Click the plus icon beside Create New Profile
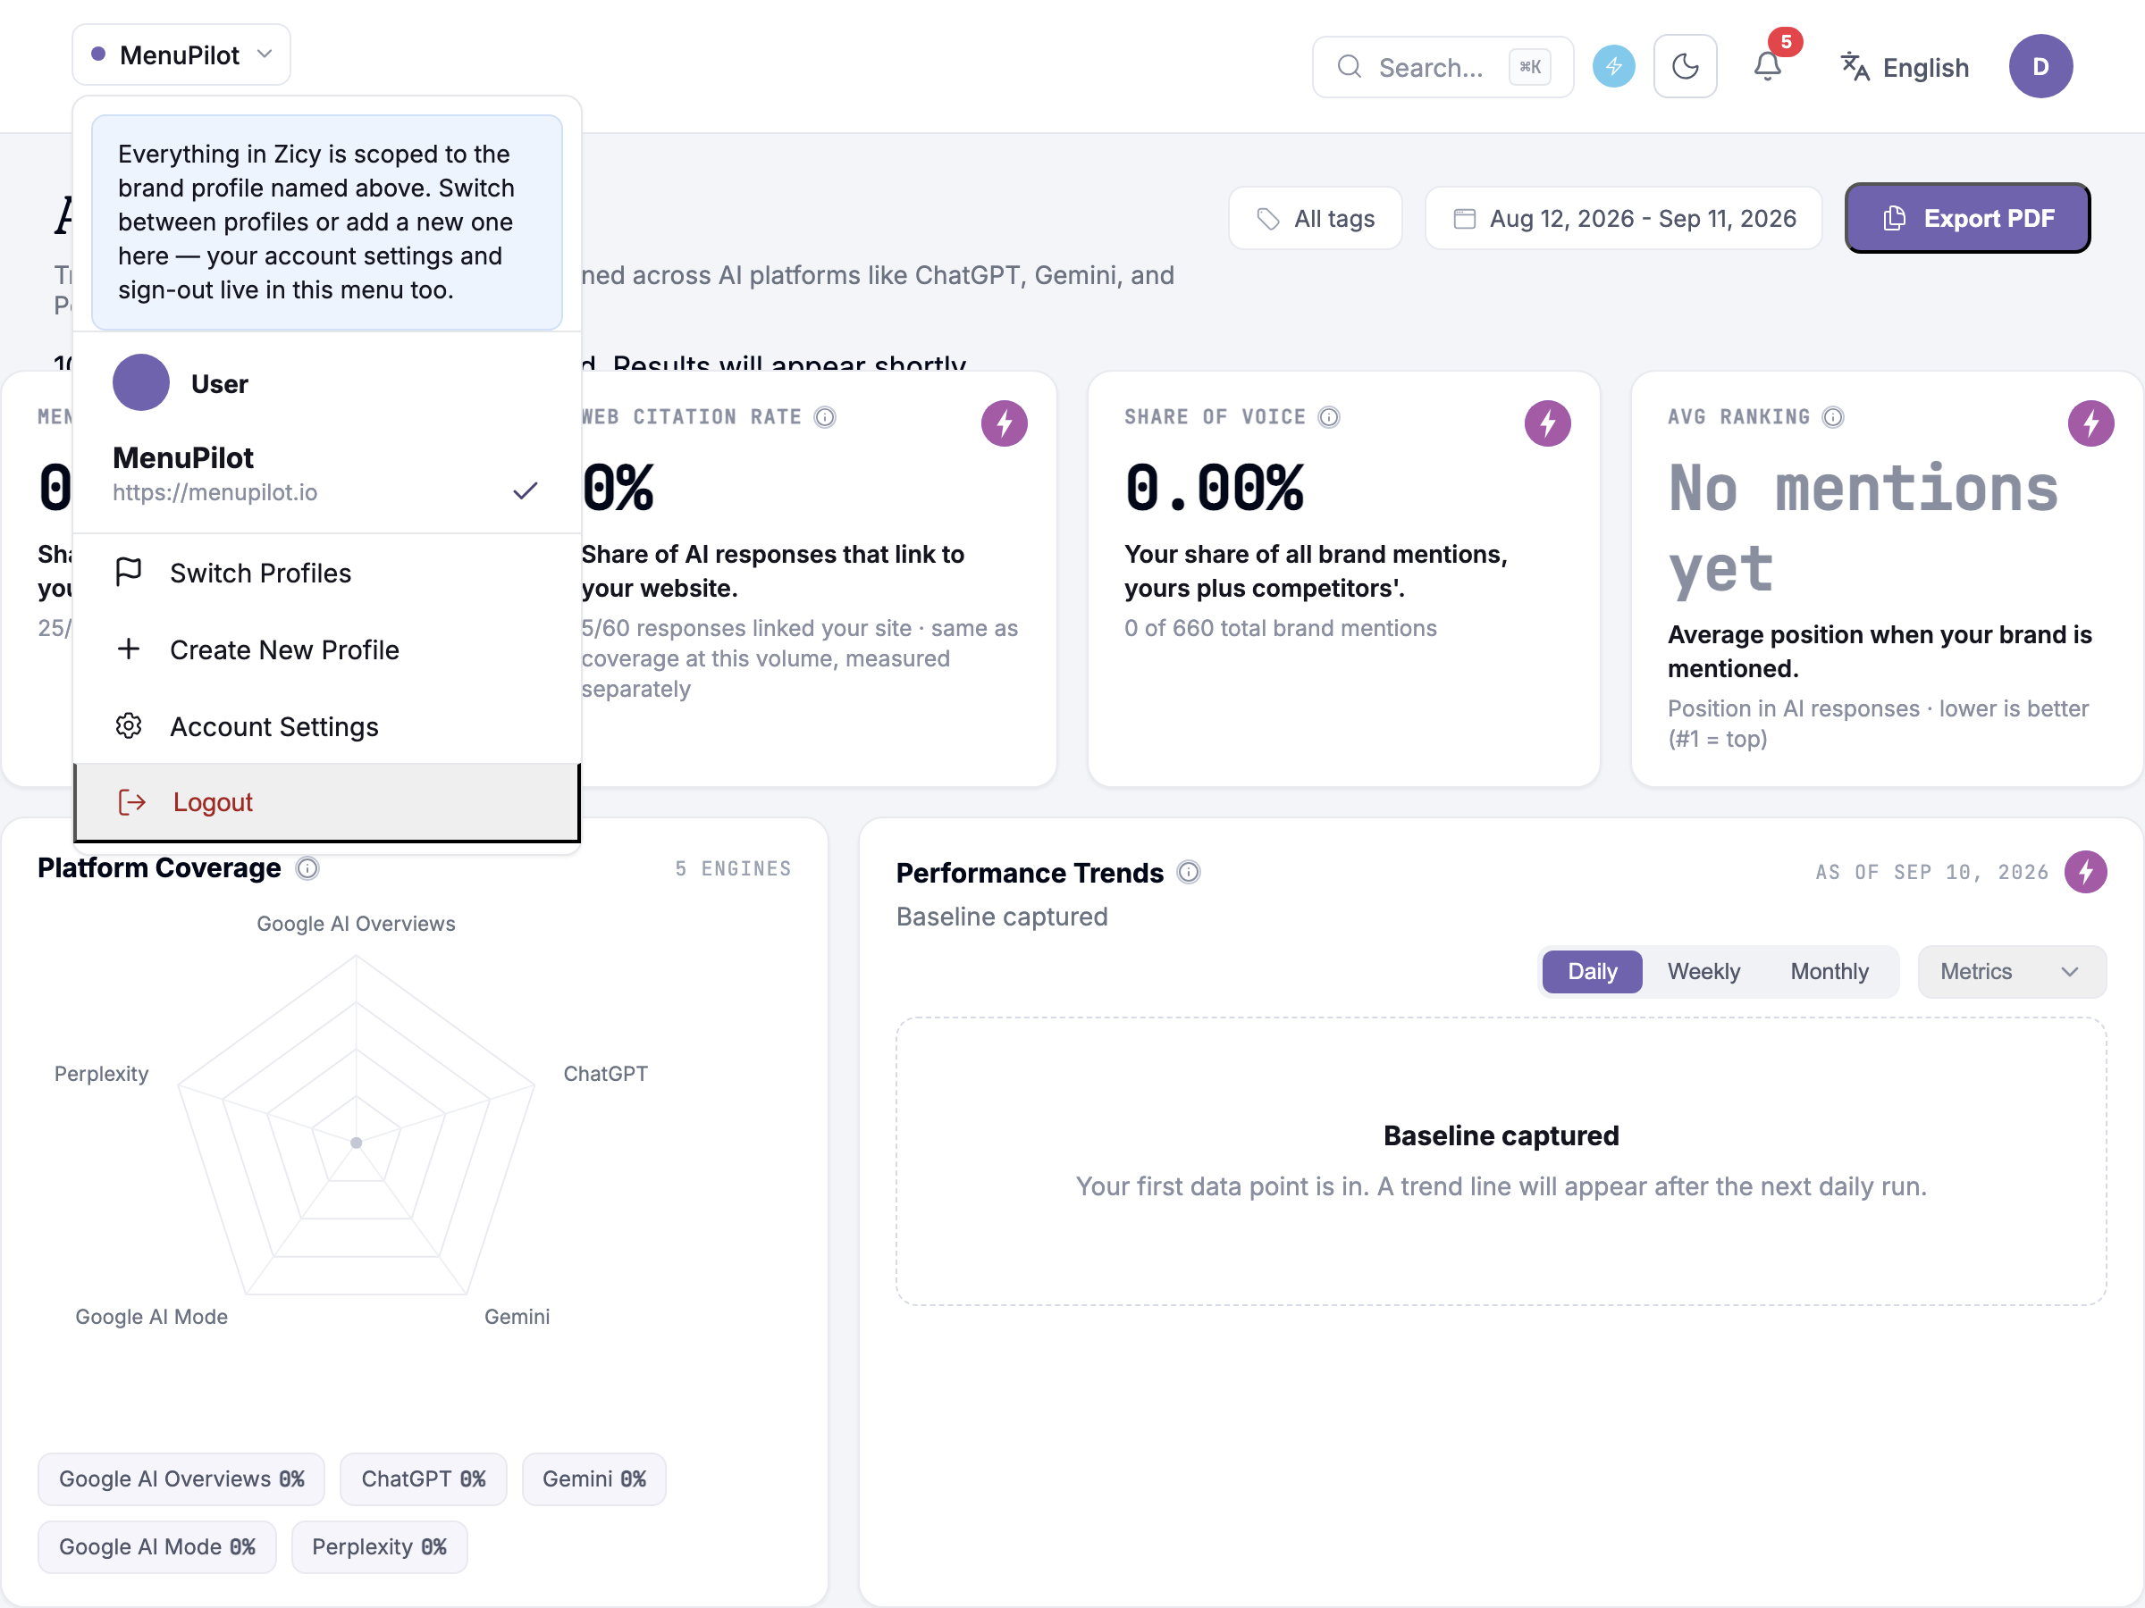2145x1608 pixels. tap(128, 649)
